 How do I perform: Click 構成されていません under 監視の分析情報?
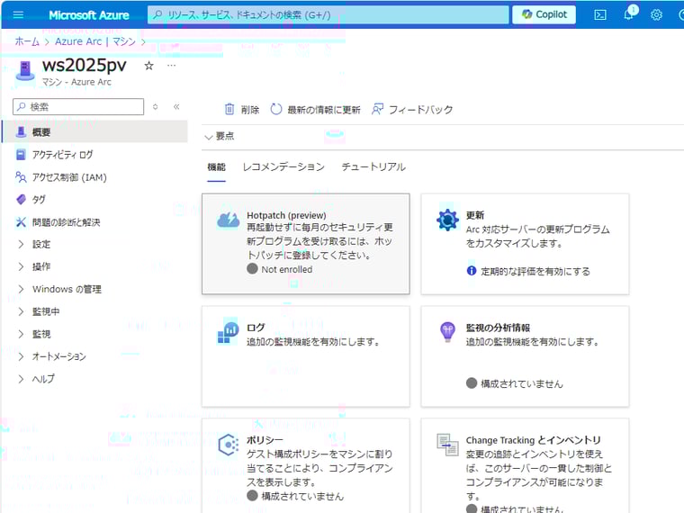click(x=522, y=384)
